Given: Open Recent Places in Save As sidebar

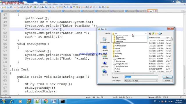Looking at the screenshot, I should [105, 40].
